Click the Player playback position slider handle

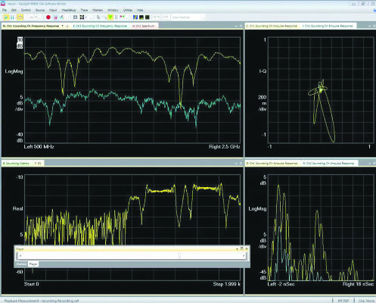click(179, 255)
